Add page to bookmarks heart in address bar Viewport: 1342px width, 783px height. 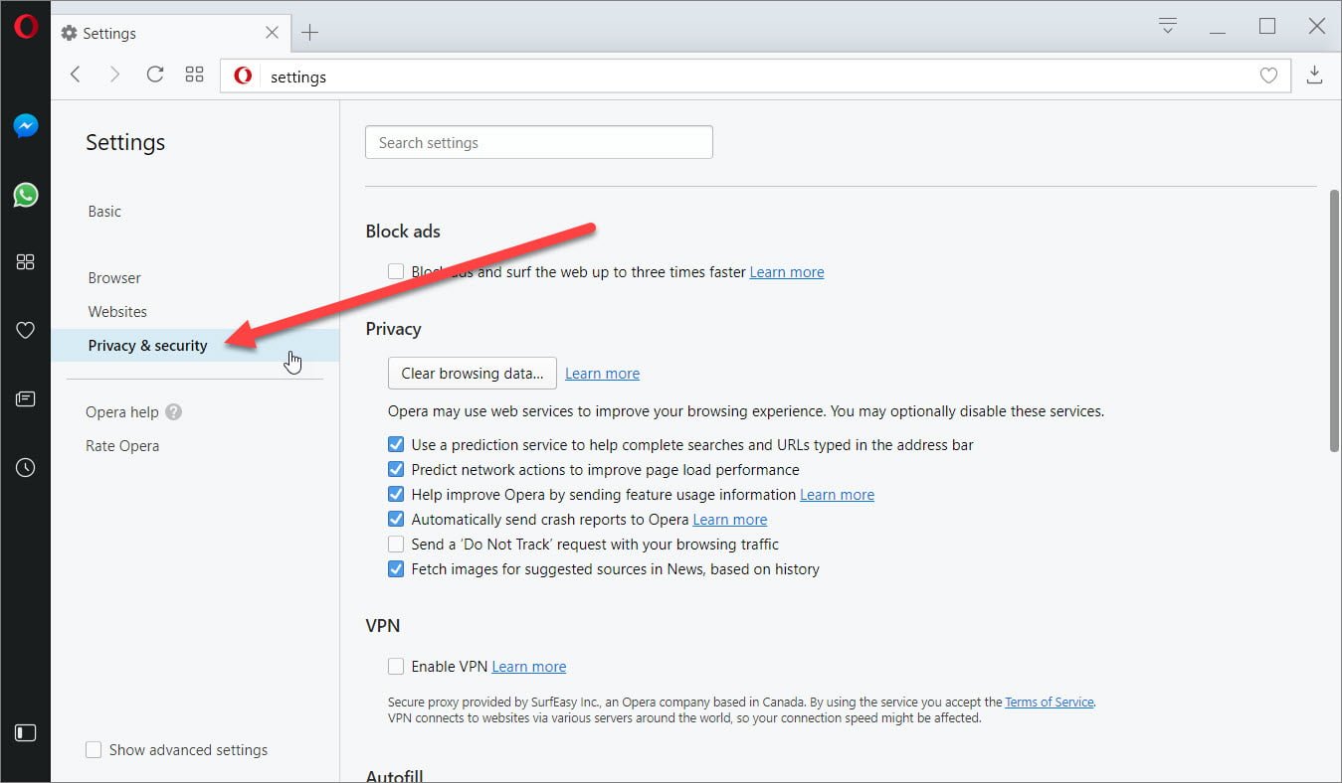(x=1268, y=76)
